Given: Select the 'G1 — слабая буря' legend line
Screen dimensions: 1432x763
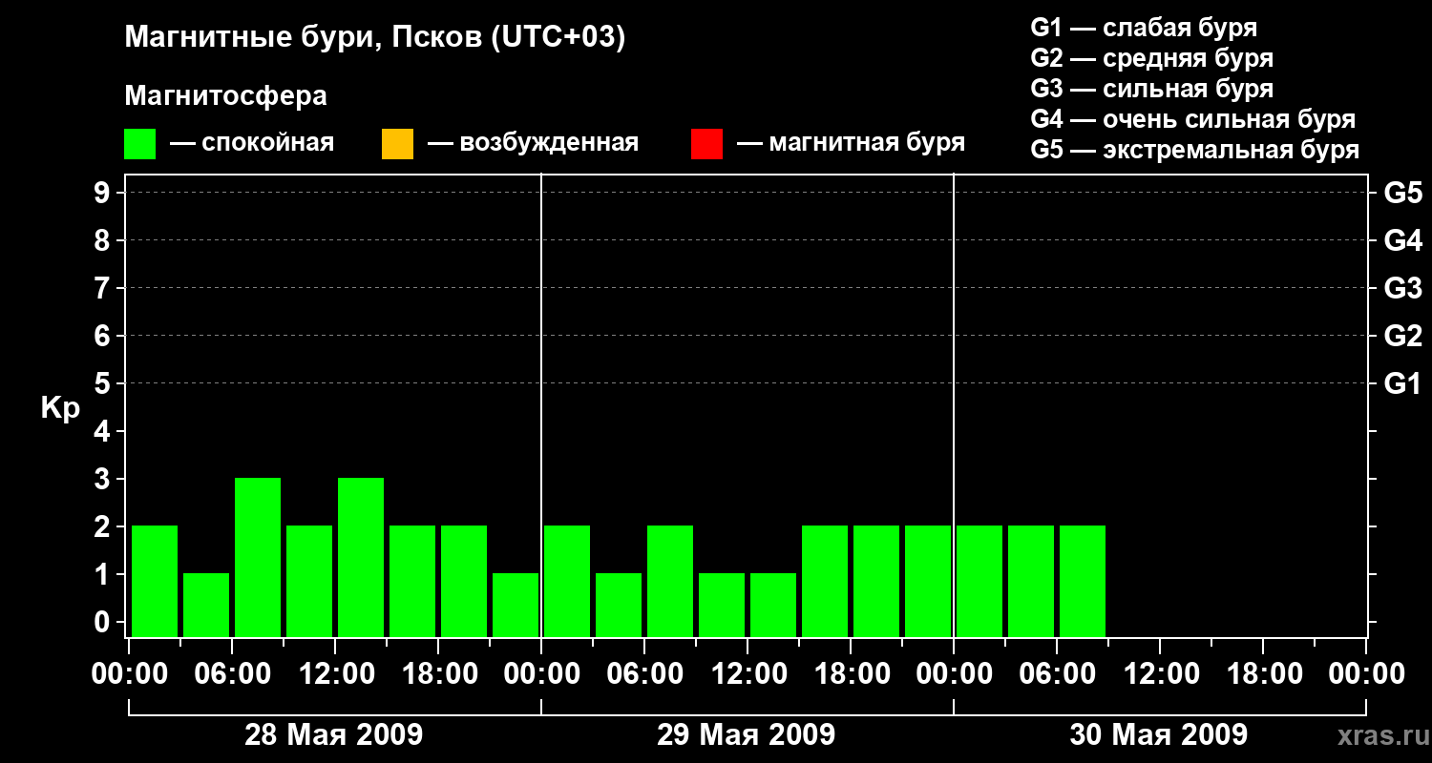Looking at the screenshot, I should 1144,28.
